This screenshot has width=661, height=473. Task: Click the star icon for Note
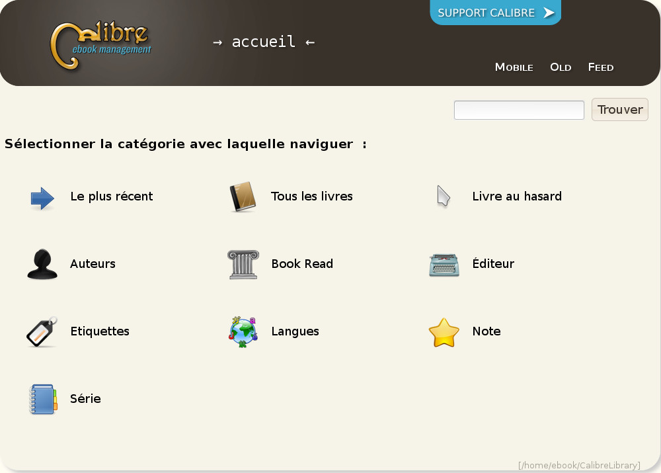444,333
